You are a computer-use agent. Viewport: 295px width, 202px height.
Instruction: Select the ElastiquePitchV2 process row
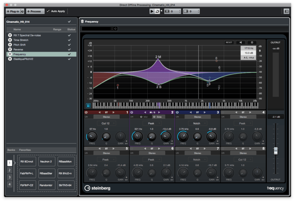pyautogui.click(x=41, y=59)
